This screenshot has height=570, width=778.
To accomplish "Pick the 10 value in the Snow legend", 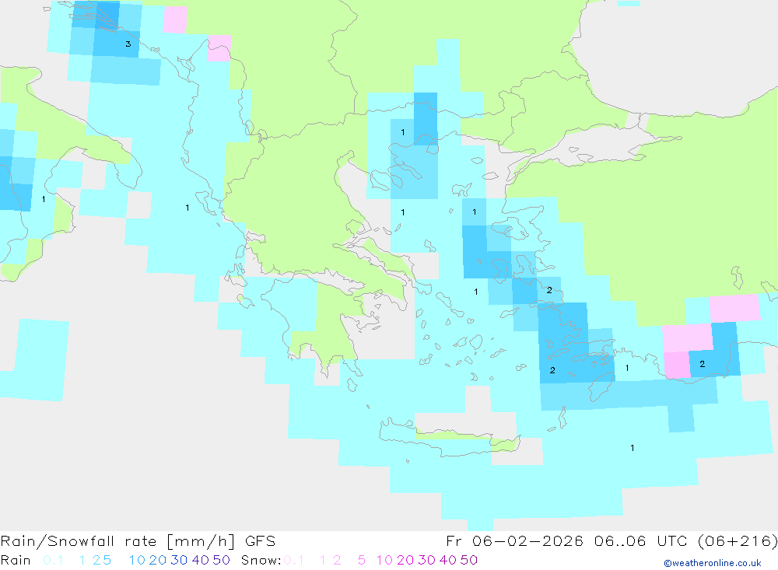I will click(384, 560).
